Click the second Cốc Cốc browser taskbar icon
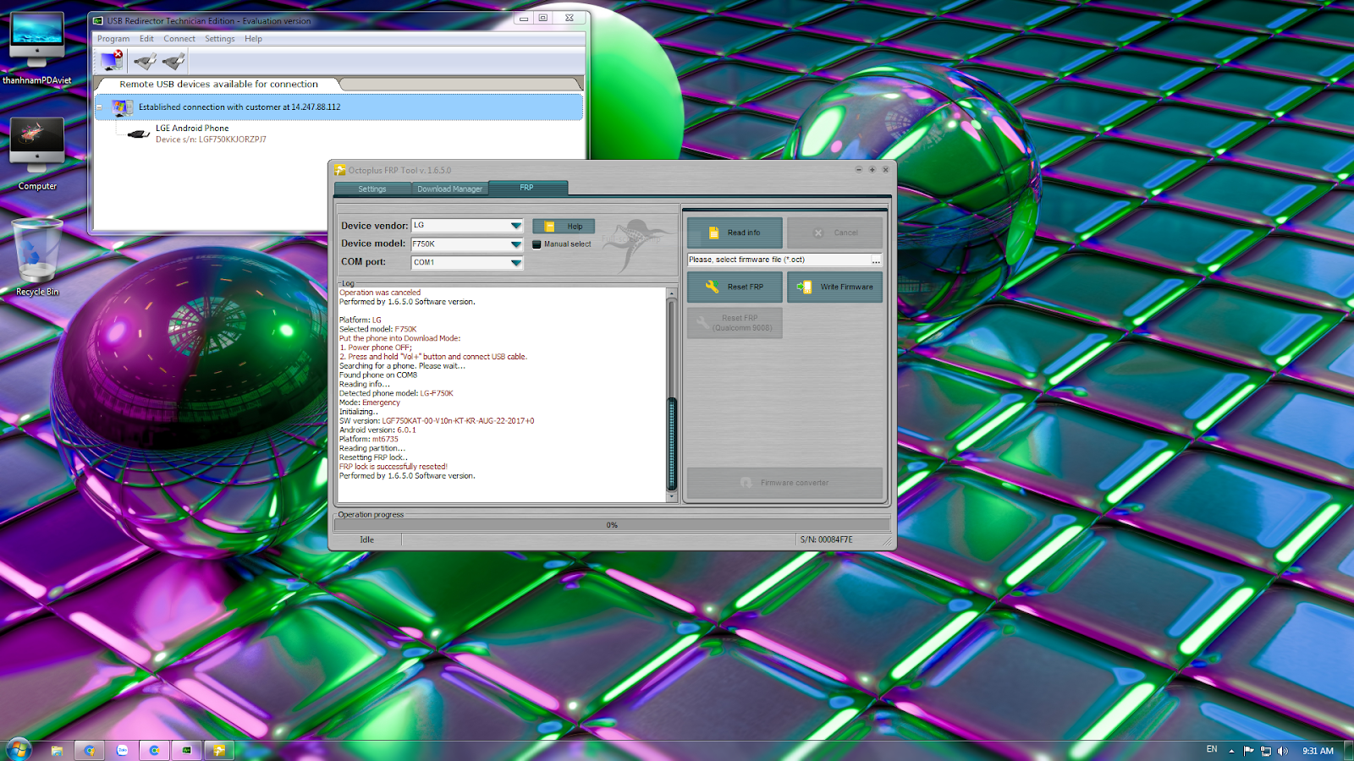The image size is (1354, 761). pos(154,750)
